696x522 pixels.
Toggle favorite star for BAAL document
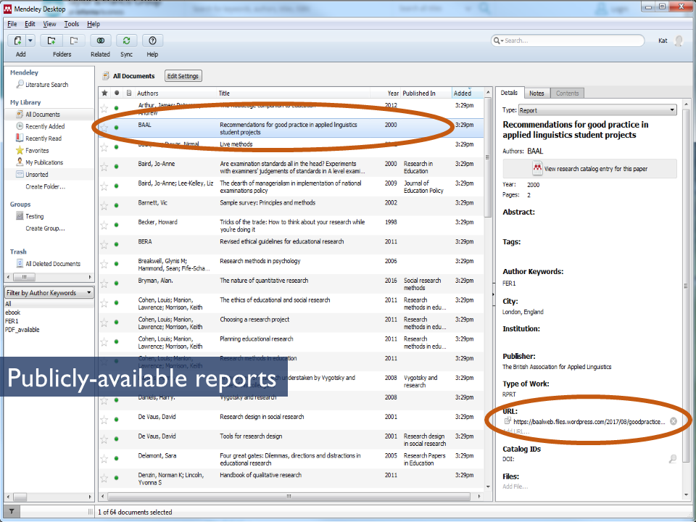(x=104, y=128)
